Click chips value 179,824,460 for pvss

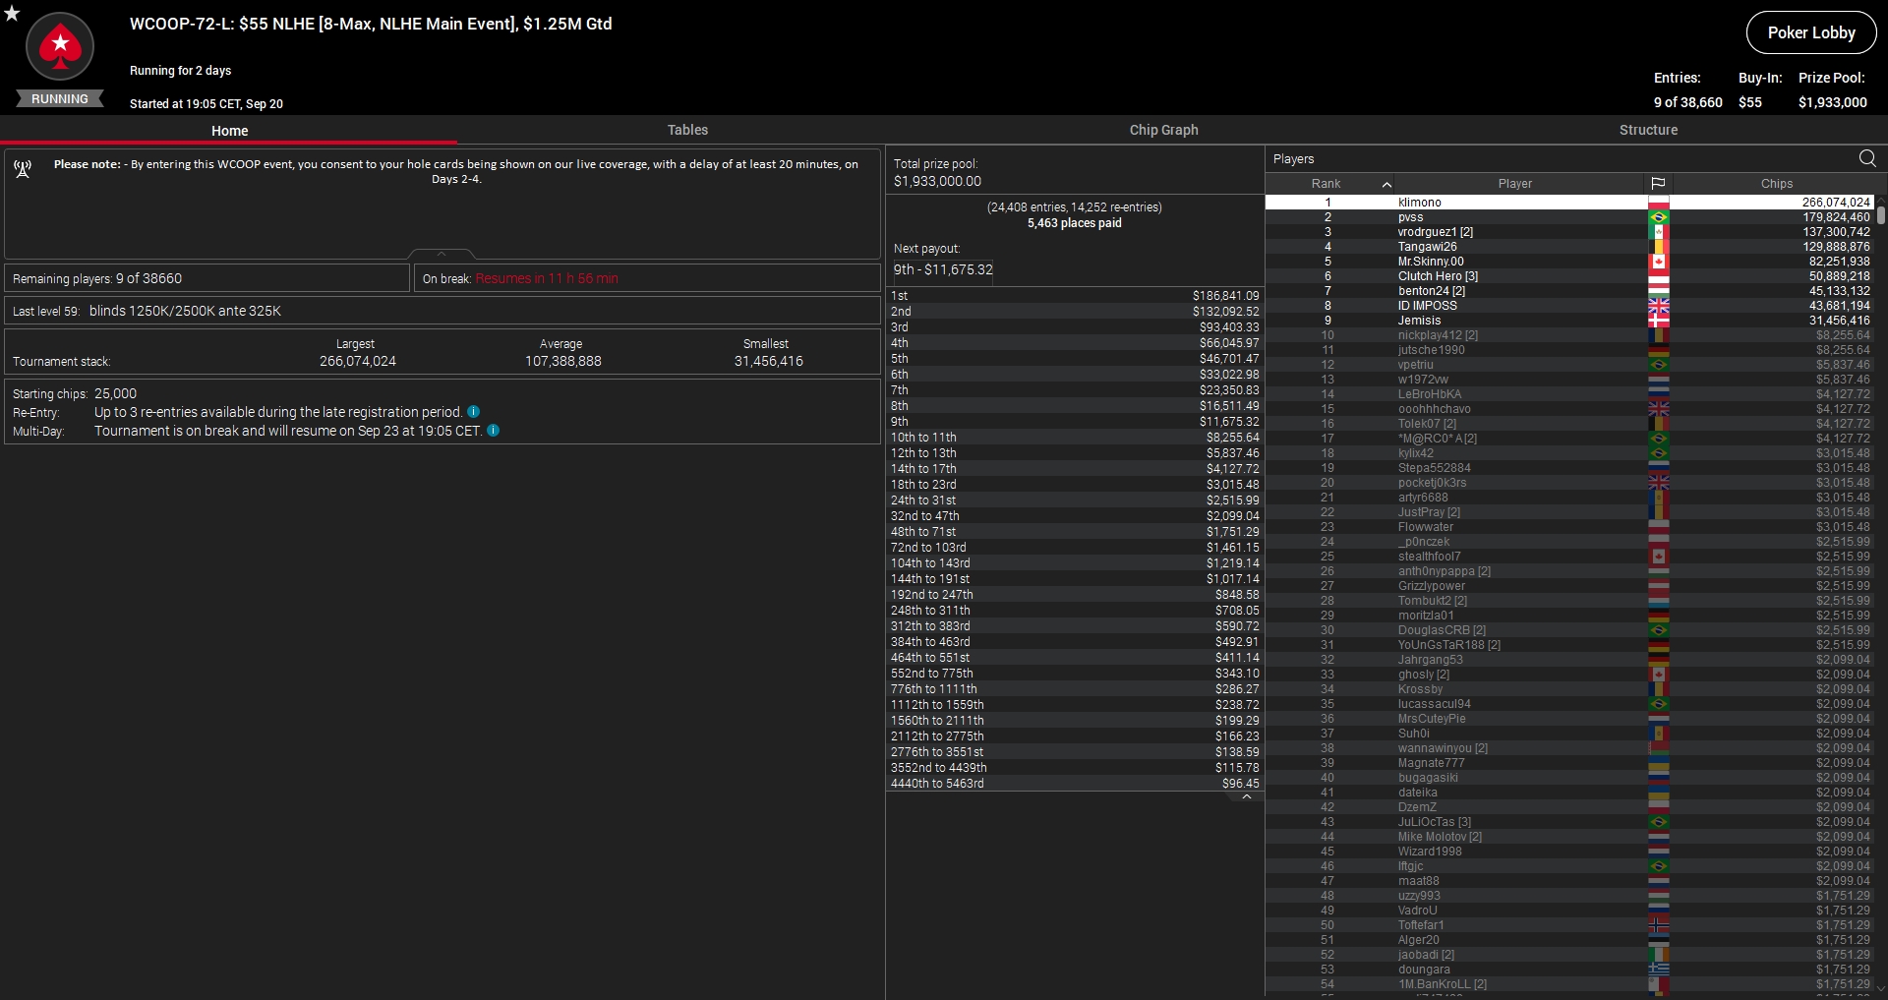(x=1836, y=217)
